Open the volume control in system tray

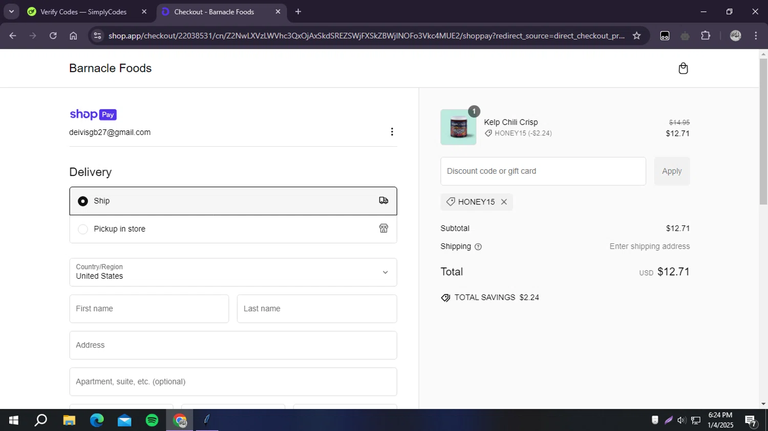click(x=681, y=420)
